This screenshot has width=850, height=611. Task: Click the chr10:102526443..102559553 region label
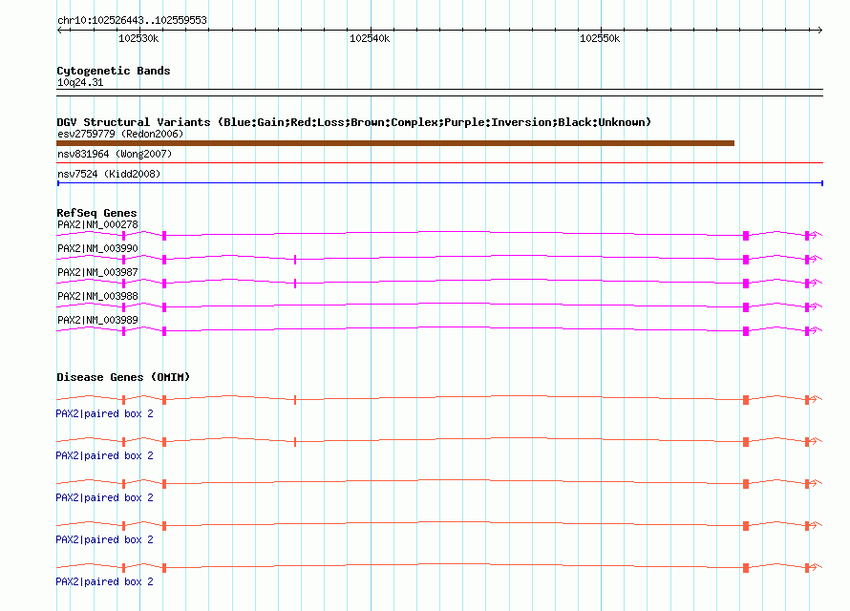[132, 20]
